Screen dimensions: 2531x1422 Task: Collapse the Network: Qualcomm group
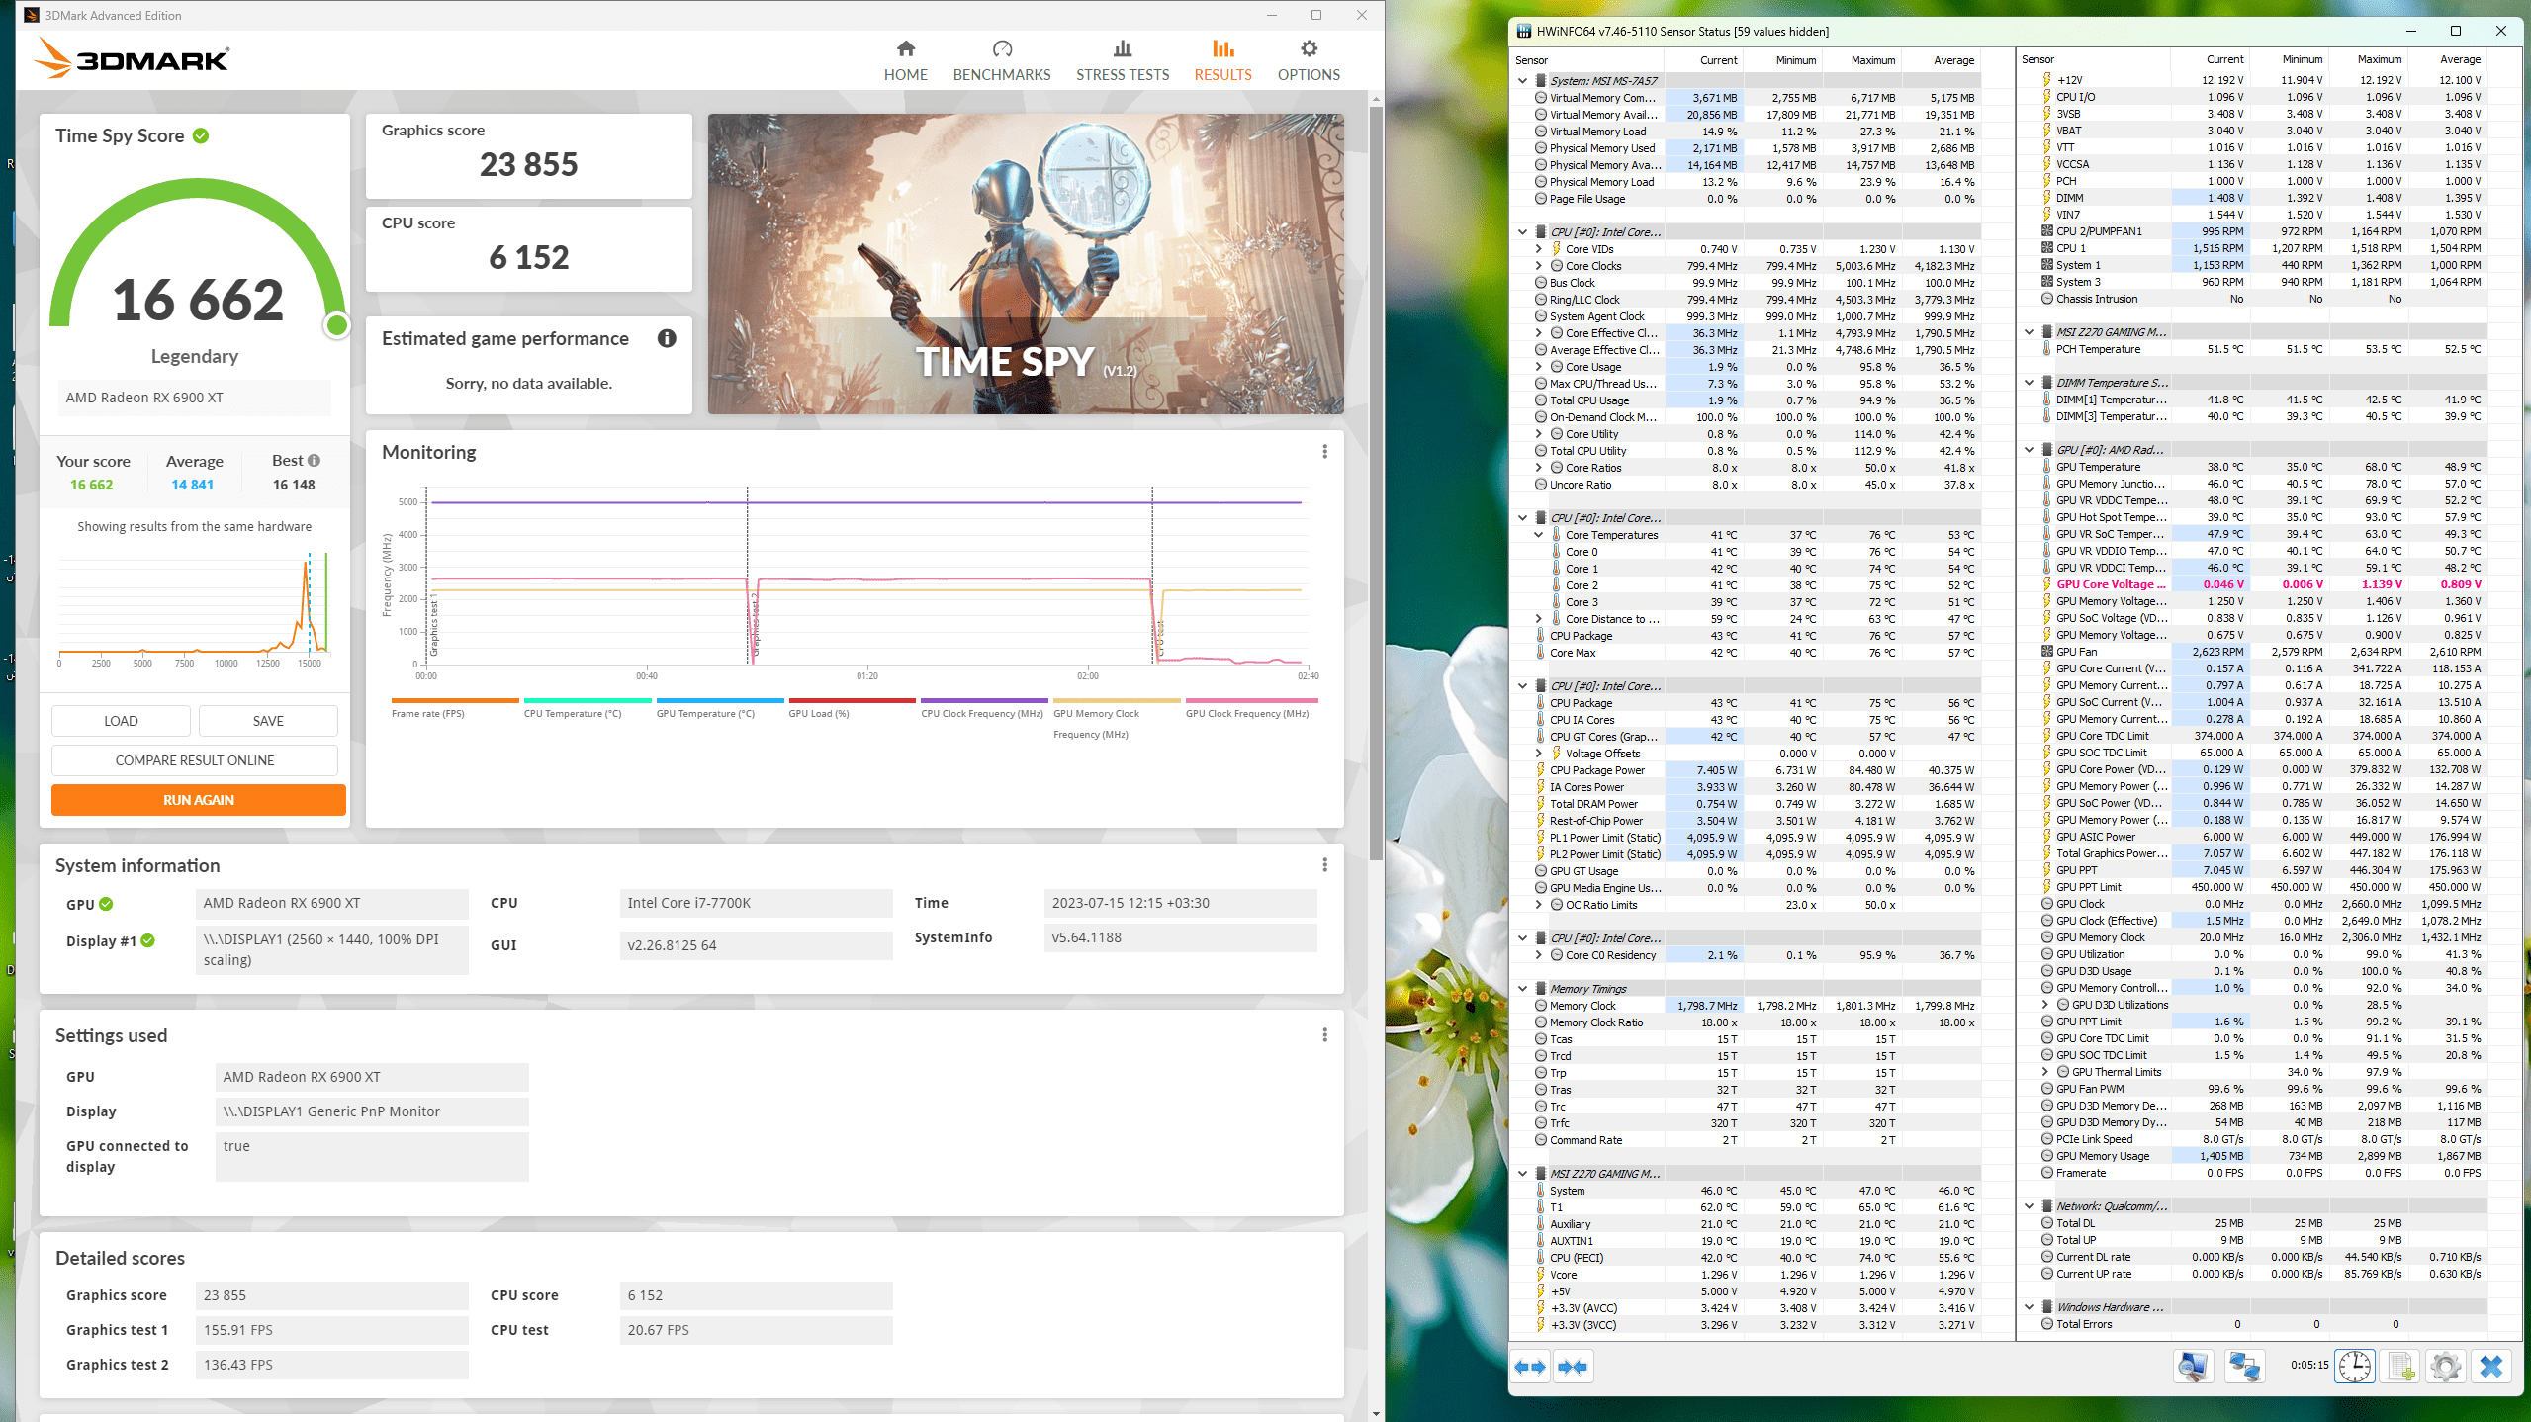(2029, 1206)
